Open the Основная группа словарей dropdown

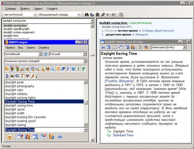pyautogui.click(x=85, y=61)
